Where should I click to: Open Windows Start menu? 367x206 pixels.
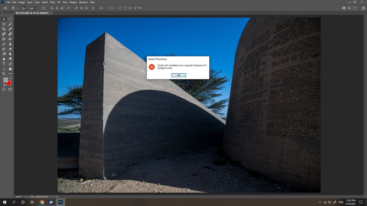(4, 202)
